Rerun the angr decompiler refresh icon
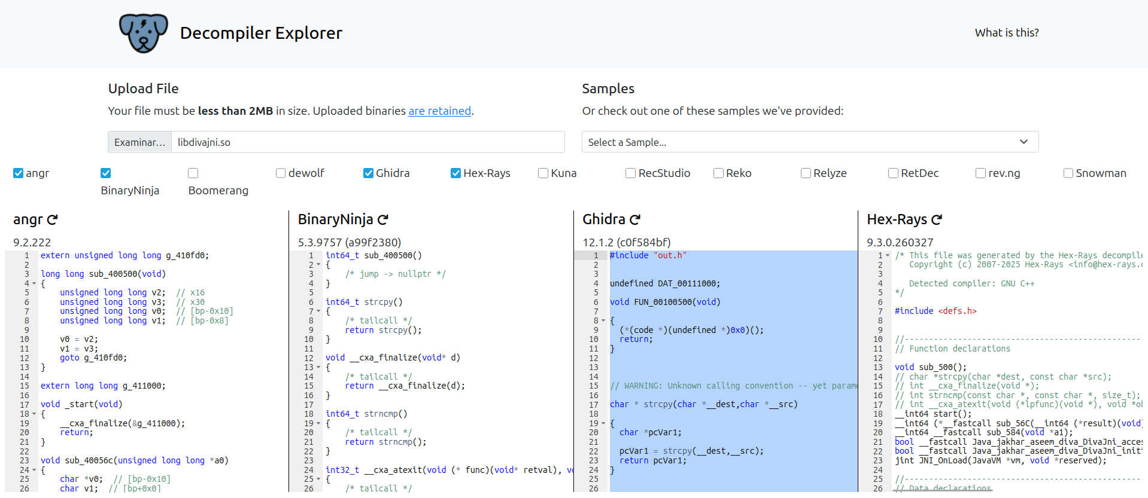1148x498 pixels. (52, 219)
